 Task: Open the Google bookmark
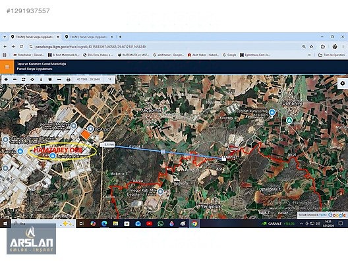point(229,55)
